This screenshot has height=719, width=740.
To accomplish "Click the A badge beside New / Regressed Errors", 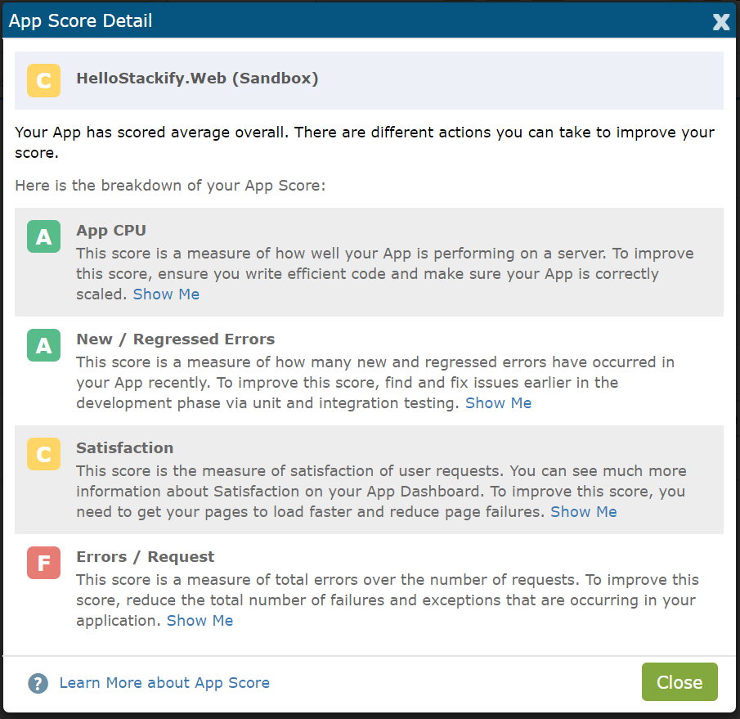I will (43, 345).
